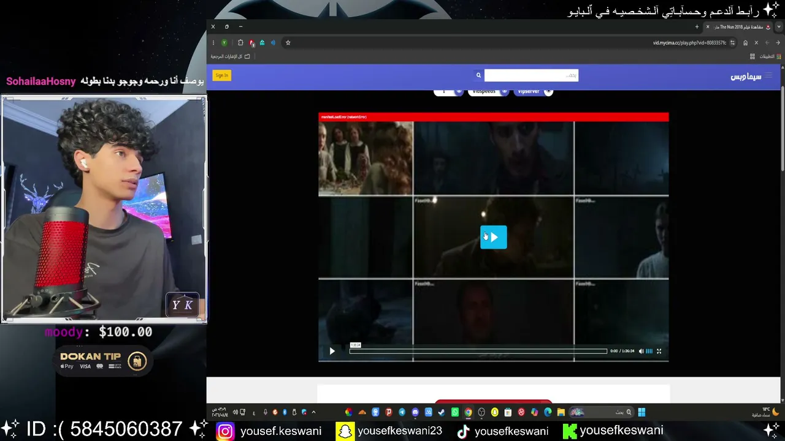Open WhatsApp from the taskbar
Image resolution: width=785 pixels, height=441 pixels.
click(x=455, y=412)
